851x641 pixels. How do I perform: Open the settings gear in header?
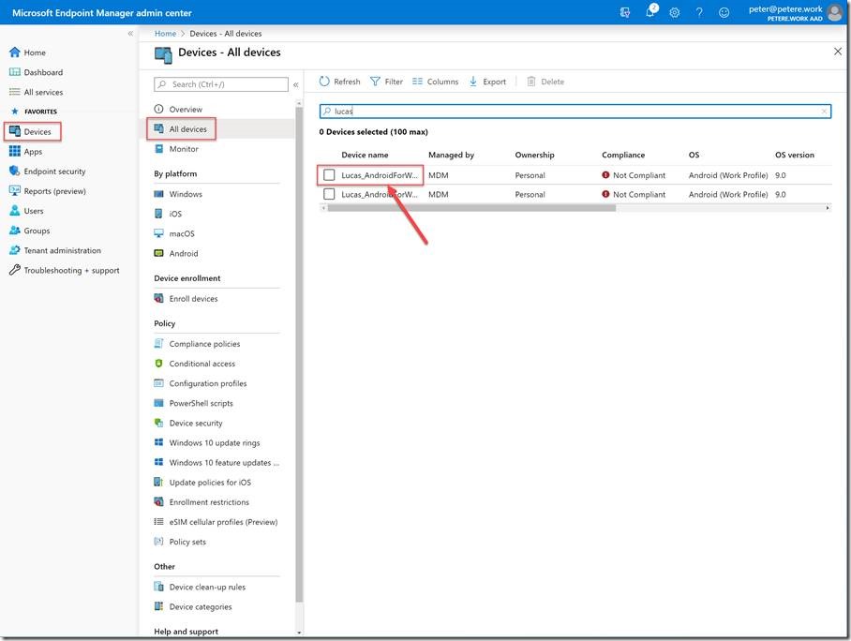(674, 12)
